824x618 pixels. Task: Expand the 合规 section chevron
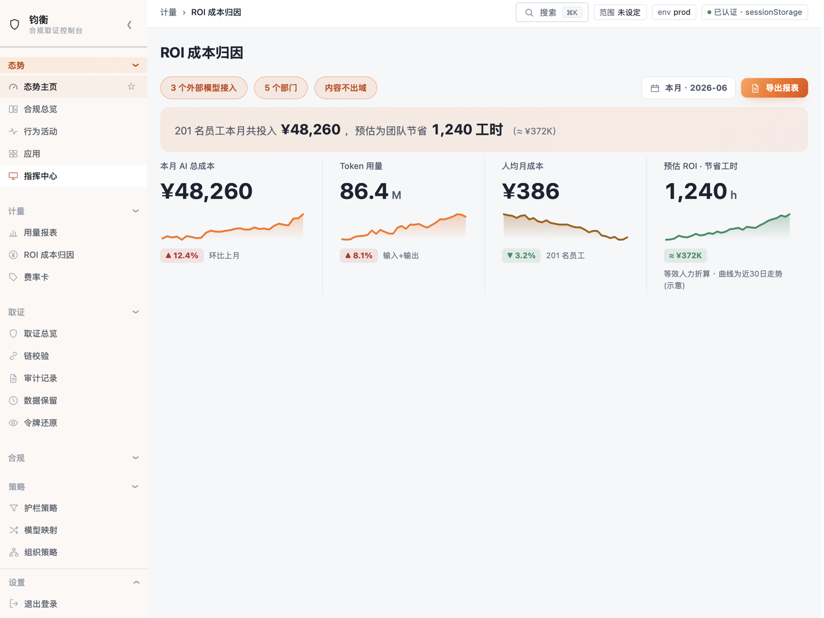tap(136, 458)
